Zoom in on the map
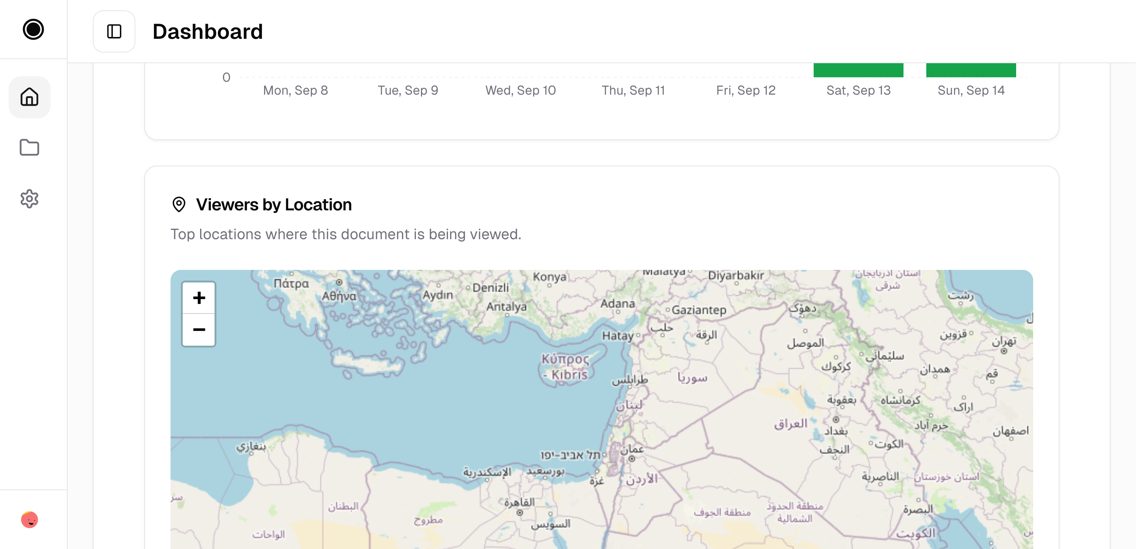1136x549 pixels. coord(199,298)
